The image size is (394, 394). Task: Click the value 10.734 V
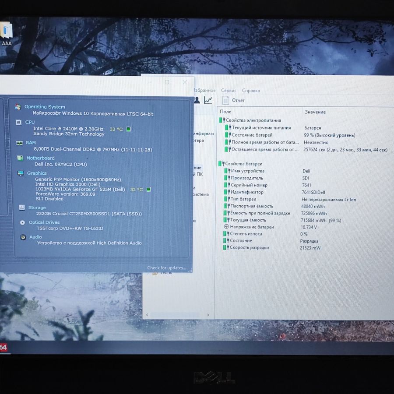(x=309, y=227)
